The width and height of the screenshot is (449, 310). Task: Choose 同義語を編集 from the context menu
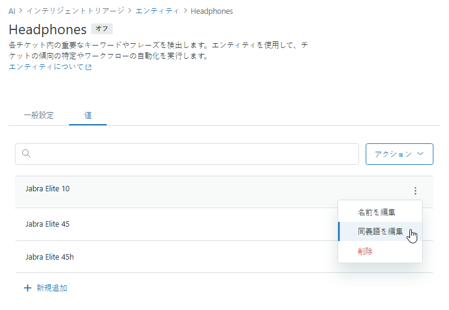(x=380, y=231)
